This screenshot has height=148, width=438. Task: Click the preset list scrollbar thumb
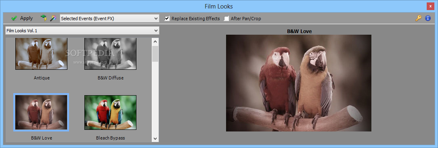click(155, 54)
